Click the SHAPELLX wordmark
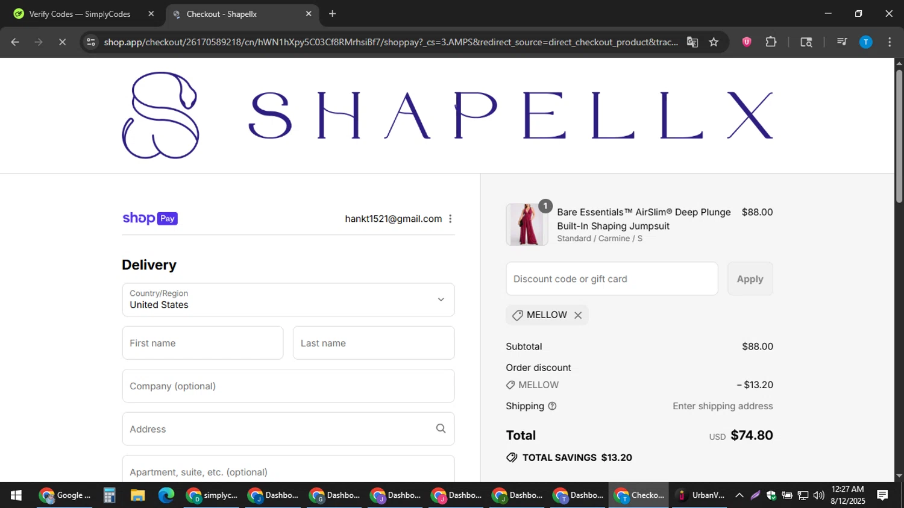 pos(510,115)
